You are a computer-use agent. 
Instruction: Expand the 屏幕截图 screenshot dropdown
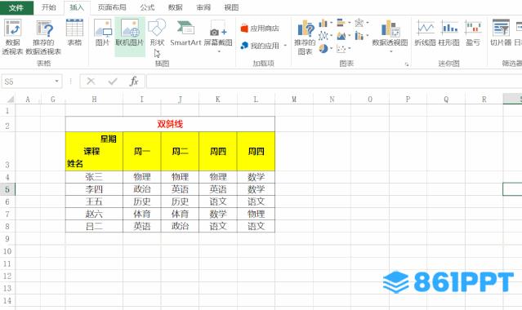coord(219,51)
